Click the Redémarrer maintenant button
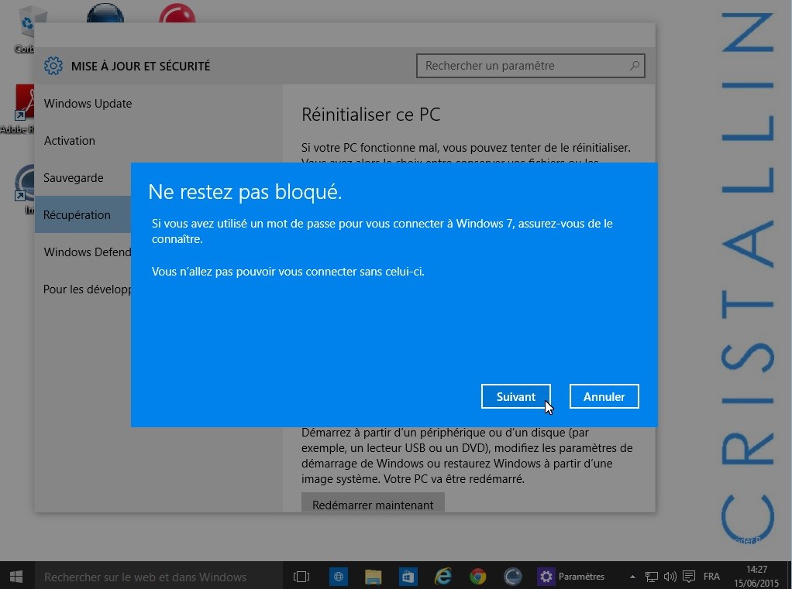The width and height of the screenshot is (792, 589). pos(373,504)
